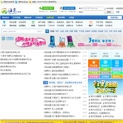123x123 pixels.
Task: Open the 最新内容 menu item
Action: click(28, 17)
